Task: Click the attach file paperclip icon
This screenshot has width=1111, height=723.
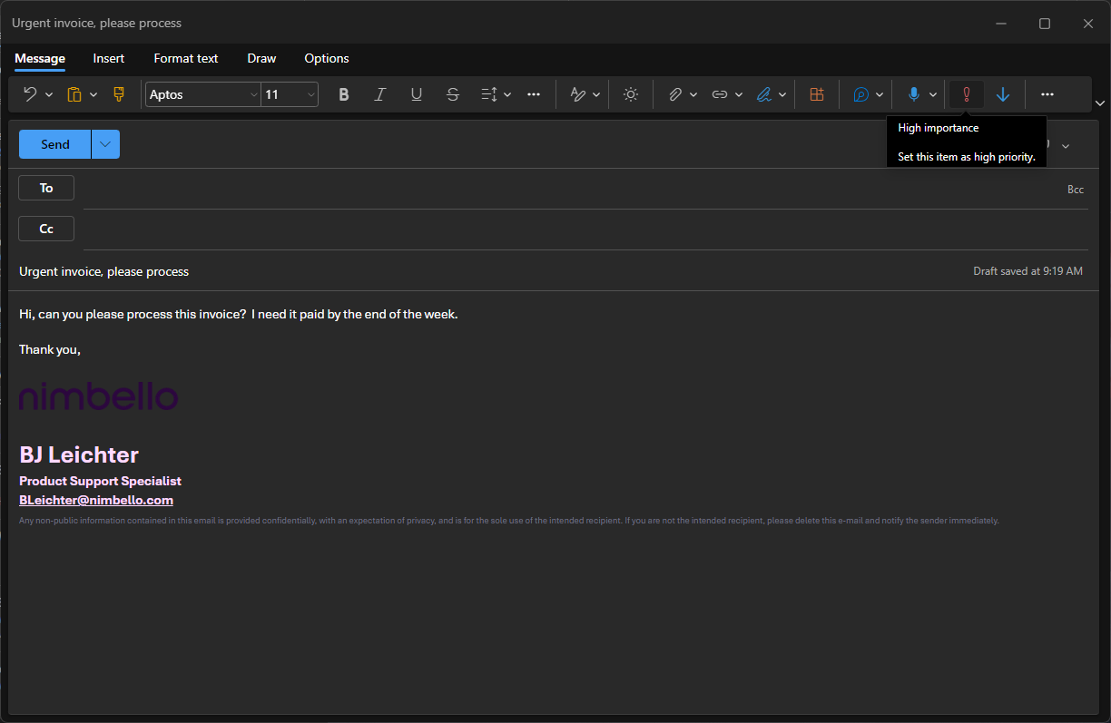Action: point(674,94)
